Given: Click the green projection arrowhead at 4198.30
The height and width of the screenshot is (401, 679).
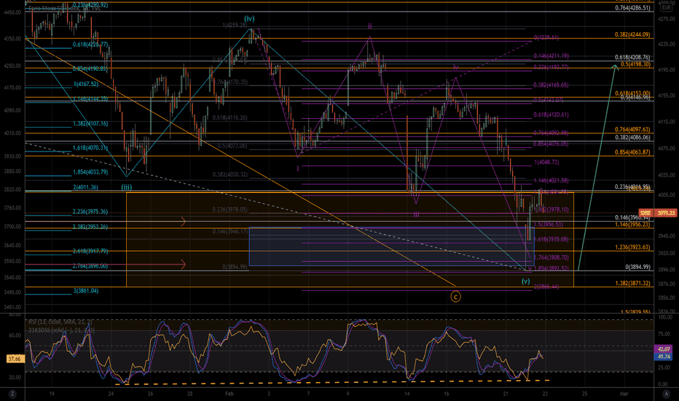Looking at the screenshot, I should point(614,67).
